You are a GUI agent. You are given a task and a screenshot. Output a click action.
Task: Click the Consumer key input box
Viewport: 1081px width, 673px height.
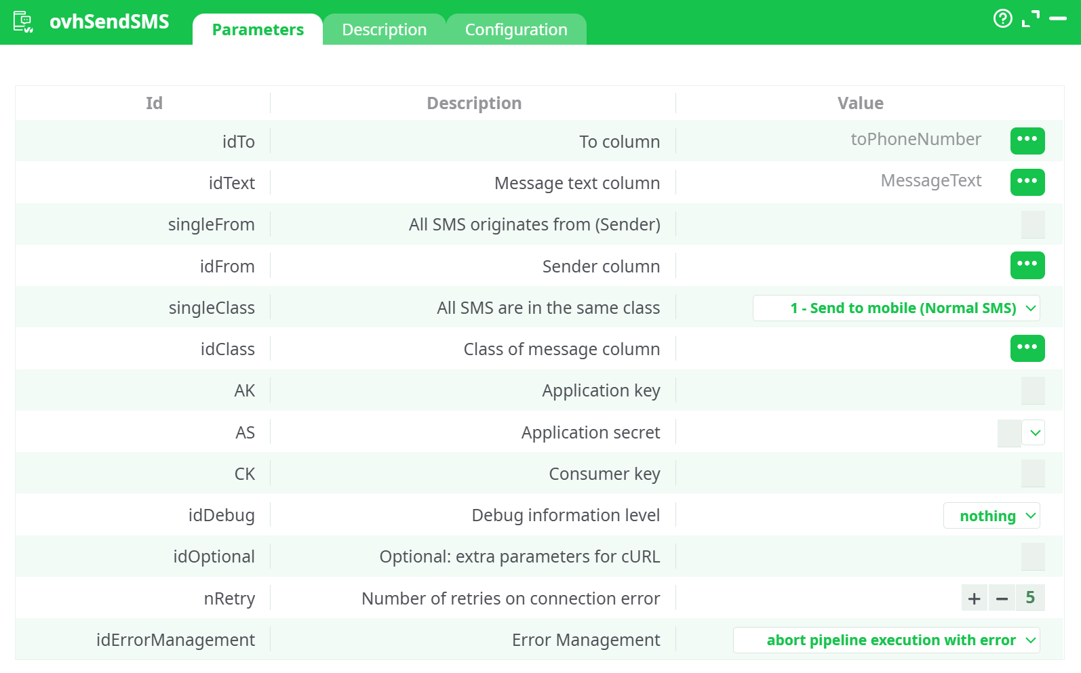(1033, 474)
